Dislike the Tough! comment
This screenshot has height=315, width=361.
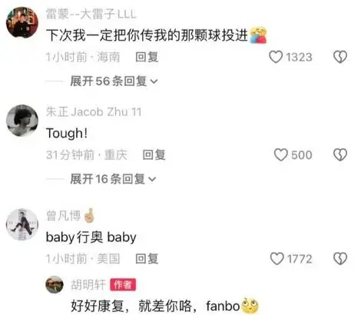click(340, 154)
